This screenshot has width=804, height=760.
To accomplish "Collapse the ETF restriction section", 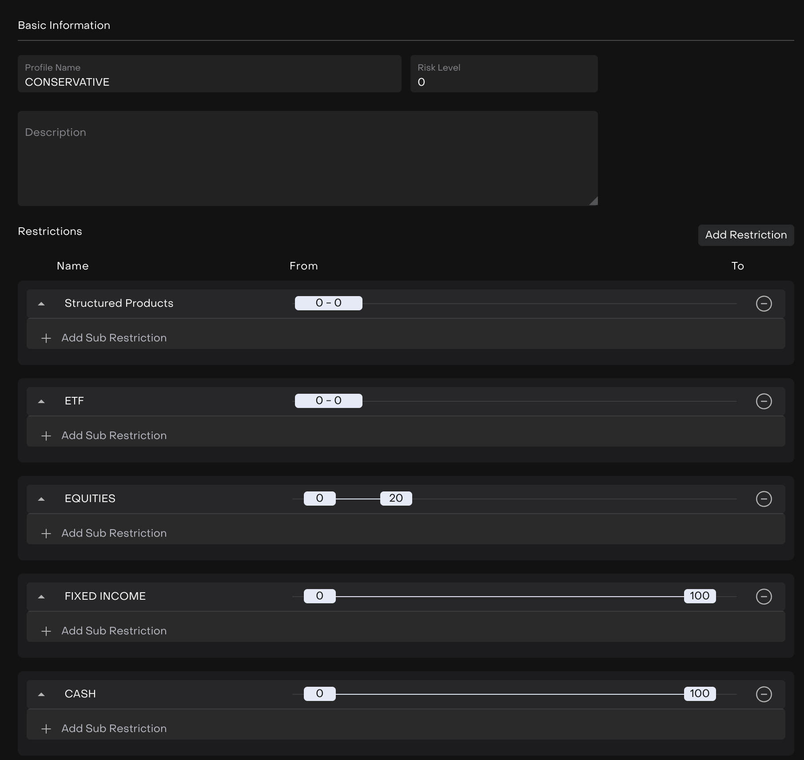I will click(x=41, y=401).
